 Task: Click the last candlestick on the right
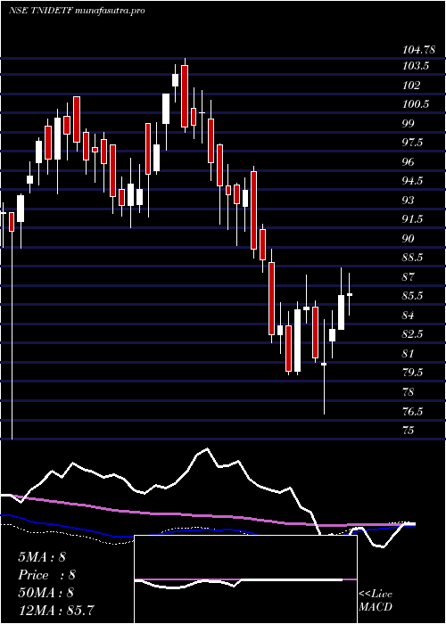coord(350,294)
